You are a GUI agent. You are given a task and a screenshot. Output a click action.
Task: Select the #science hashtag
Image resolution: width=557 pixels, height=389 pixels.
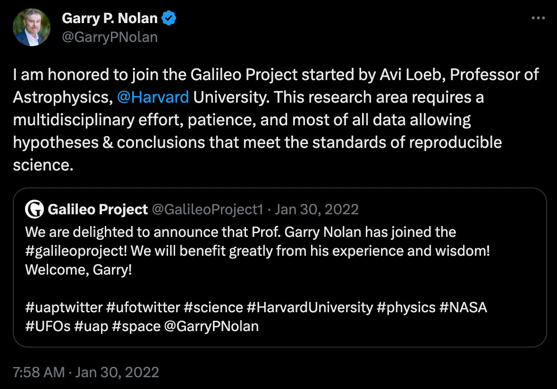pos(213,308)
